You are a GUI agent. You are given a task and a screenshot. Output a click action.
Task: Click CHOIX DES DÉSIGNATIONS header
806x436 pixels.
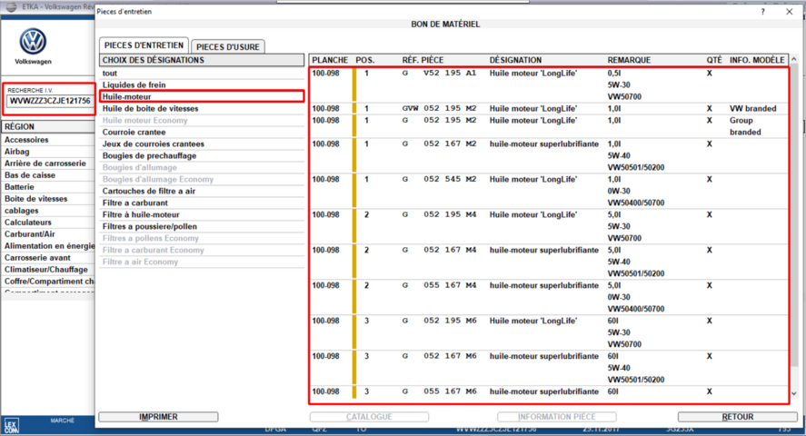tap(202, 60)
